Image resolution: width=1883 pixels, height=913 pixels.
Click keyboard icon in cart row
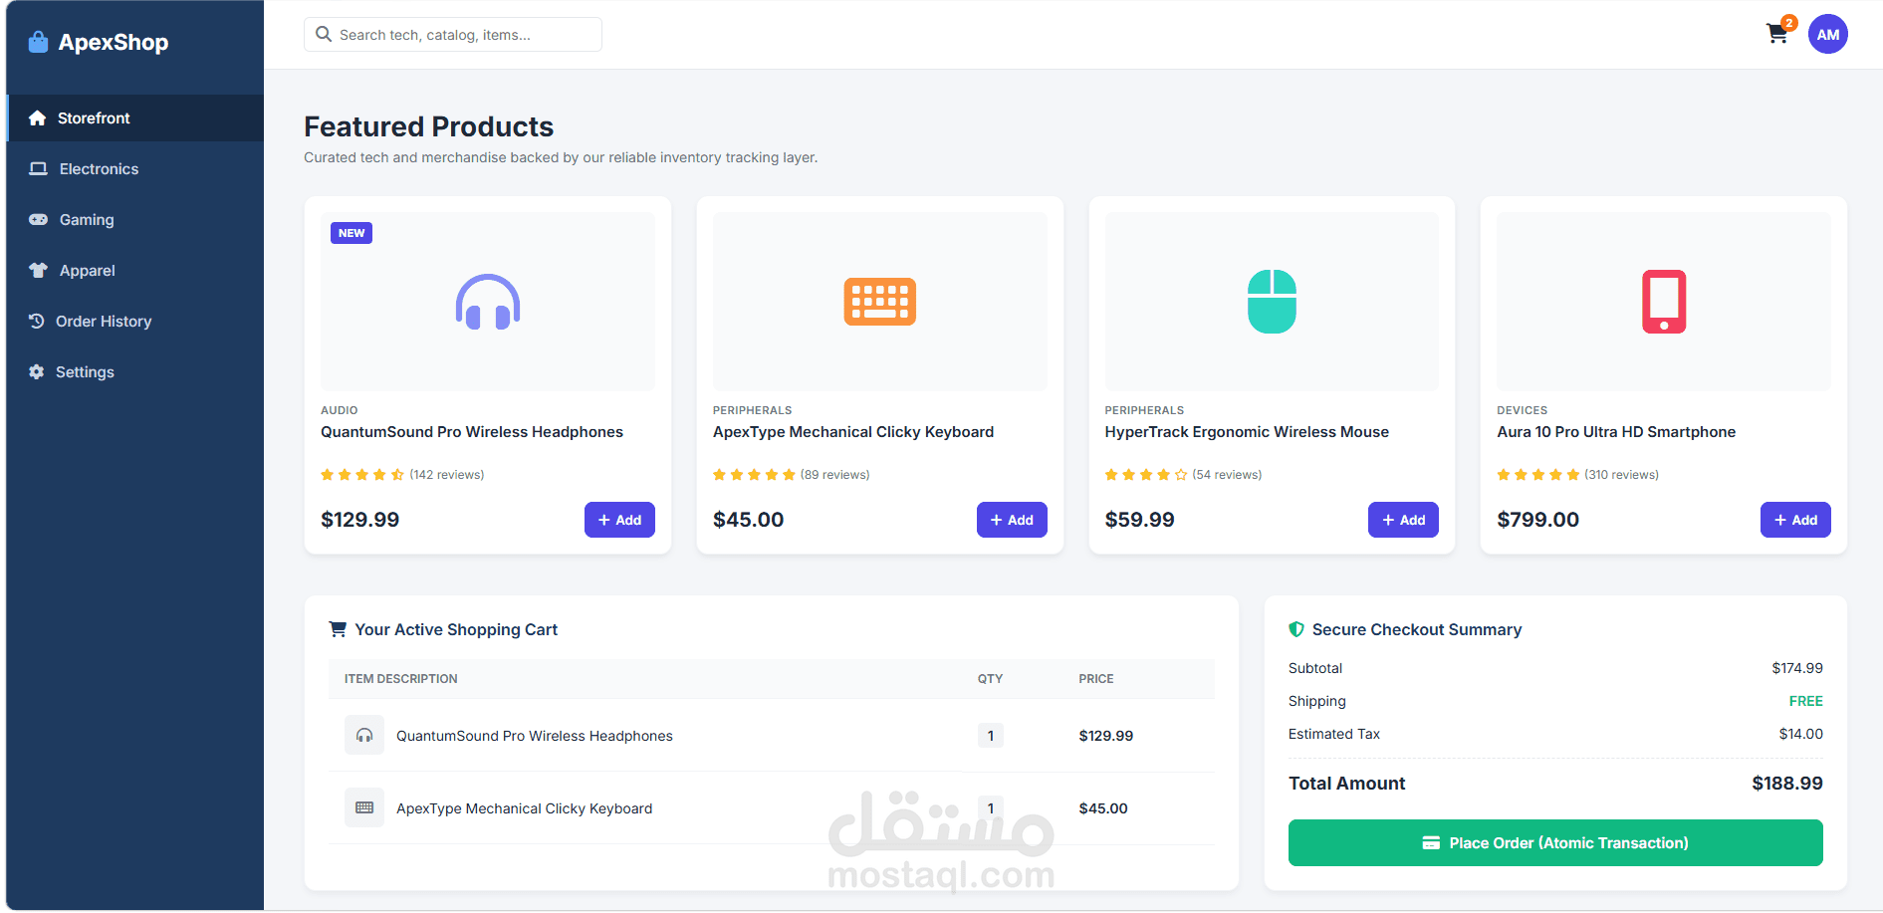click(x=364, y=807)
